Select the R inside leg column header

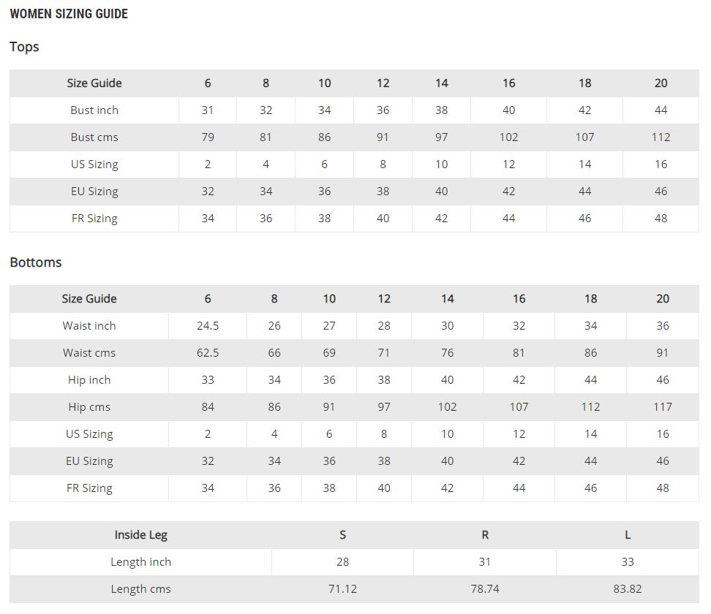[485, 535]
